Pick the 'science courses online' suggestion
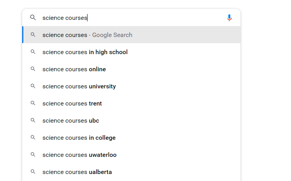 74,69
